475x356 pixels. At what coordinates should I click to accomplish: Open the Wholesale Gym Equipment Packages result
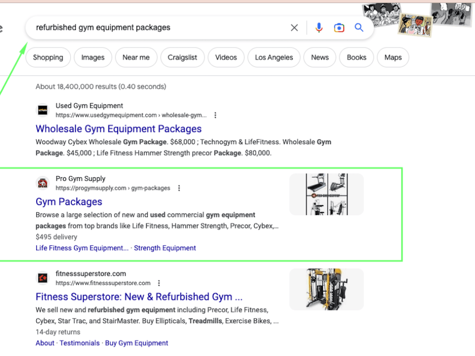[118, 129]
